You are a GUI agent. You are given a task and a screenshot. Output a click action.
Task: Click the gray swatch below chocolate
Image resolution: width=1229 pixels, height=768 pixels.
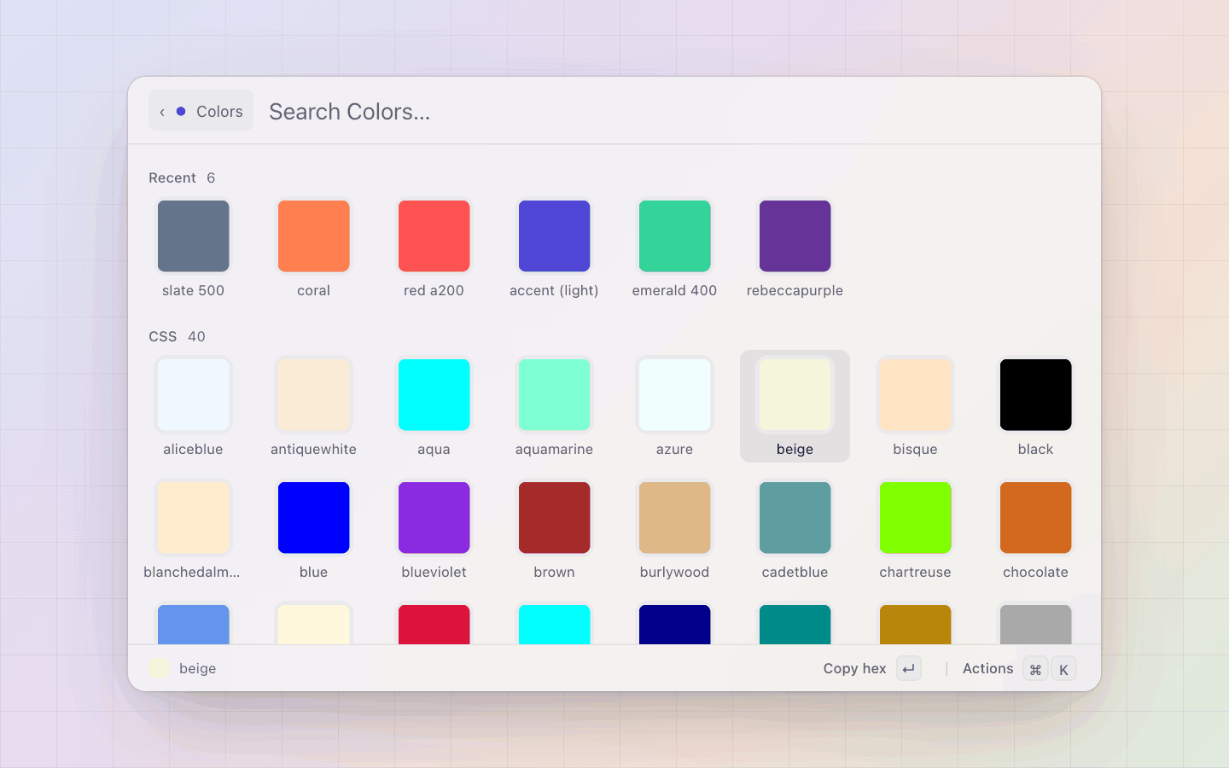(x=1036, y=624)
